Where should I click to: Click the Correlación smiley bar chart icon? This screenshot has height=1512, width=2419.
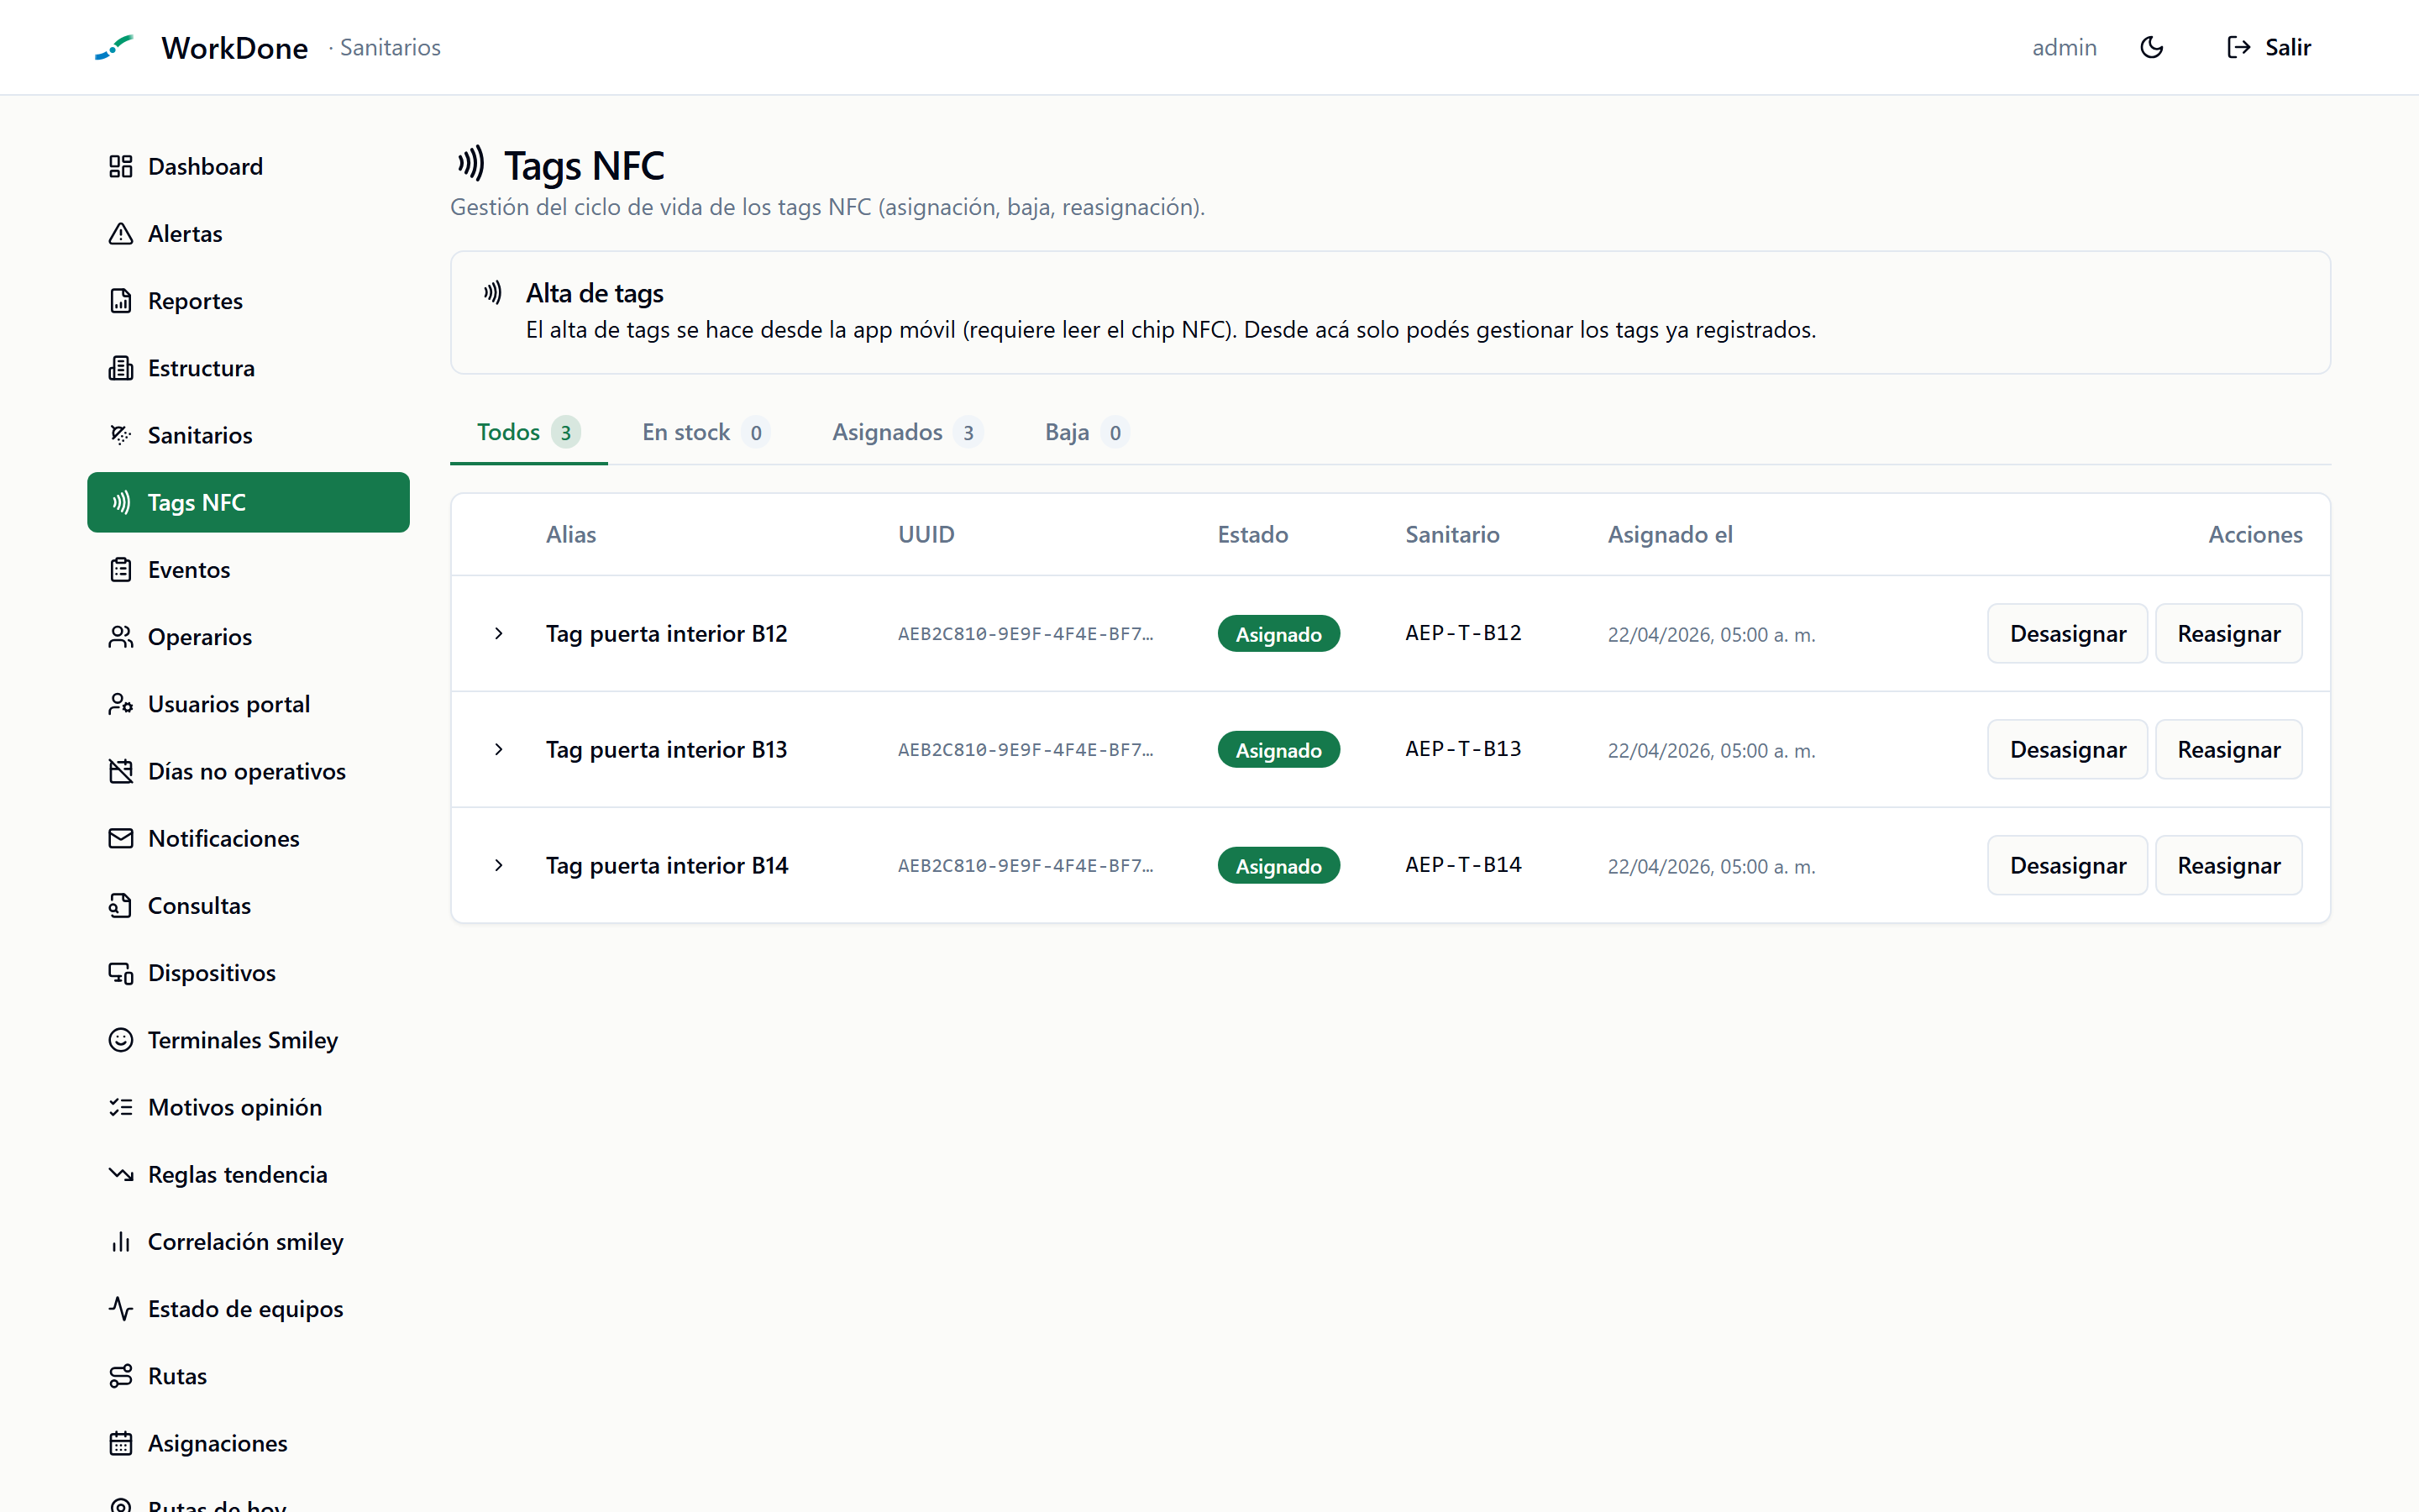point(121,1242)
